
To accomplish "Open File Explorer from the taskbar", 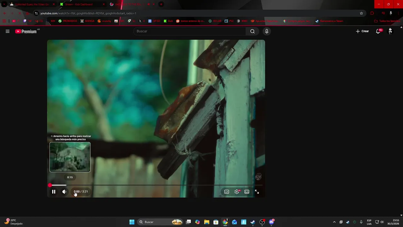I will pos(207,222).
